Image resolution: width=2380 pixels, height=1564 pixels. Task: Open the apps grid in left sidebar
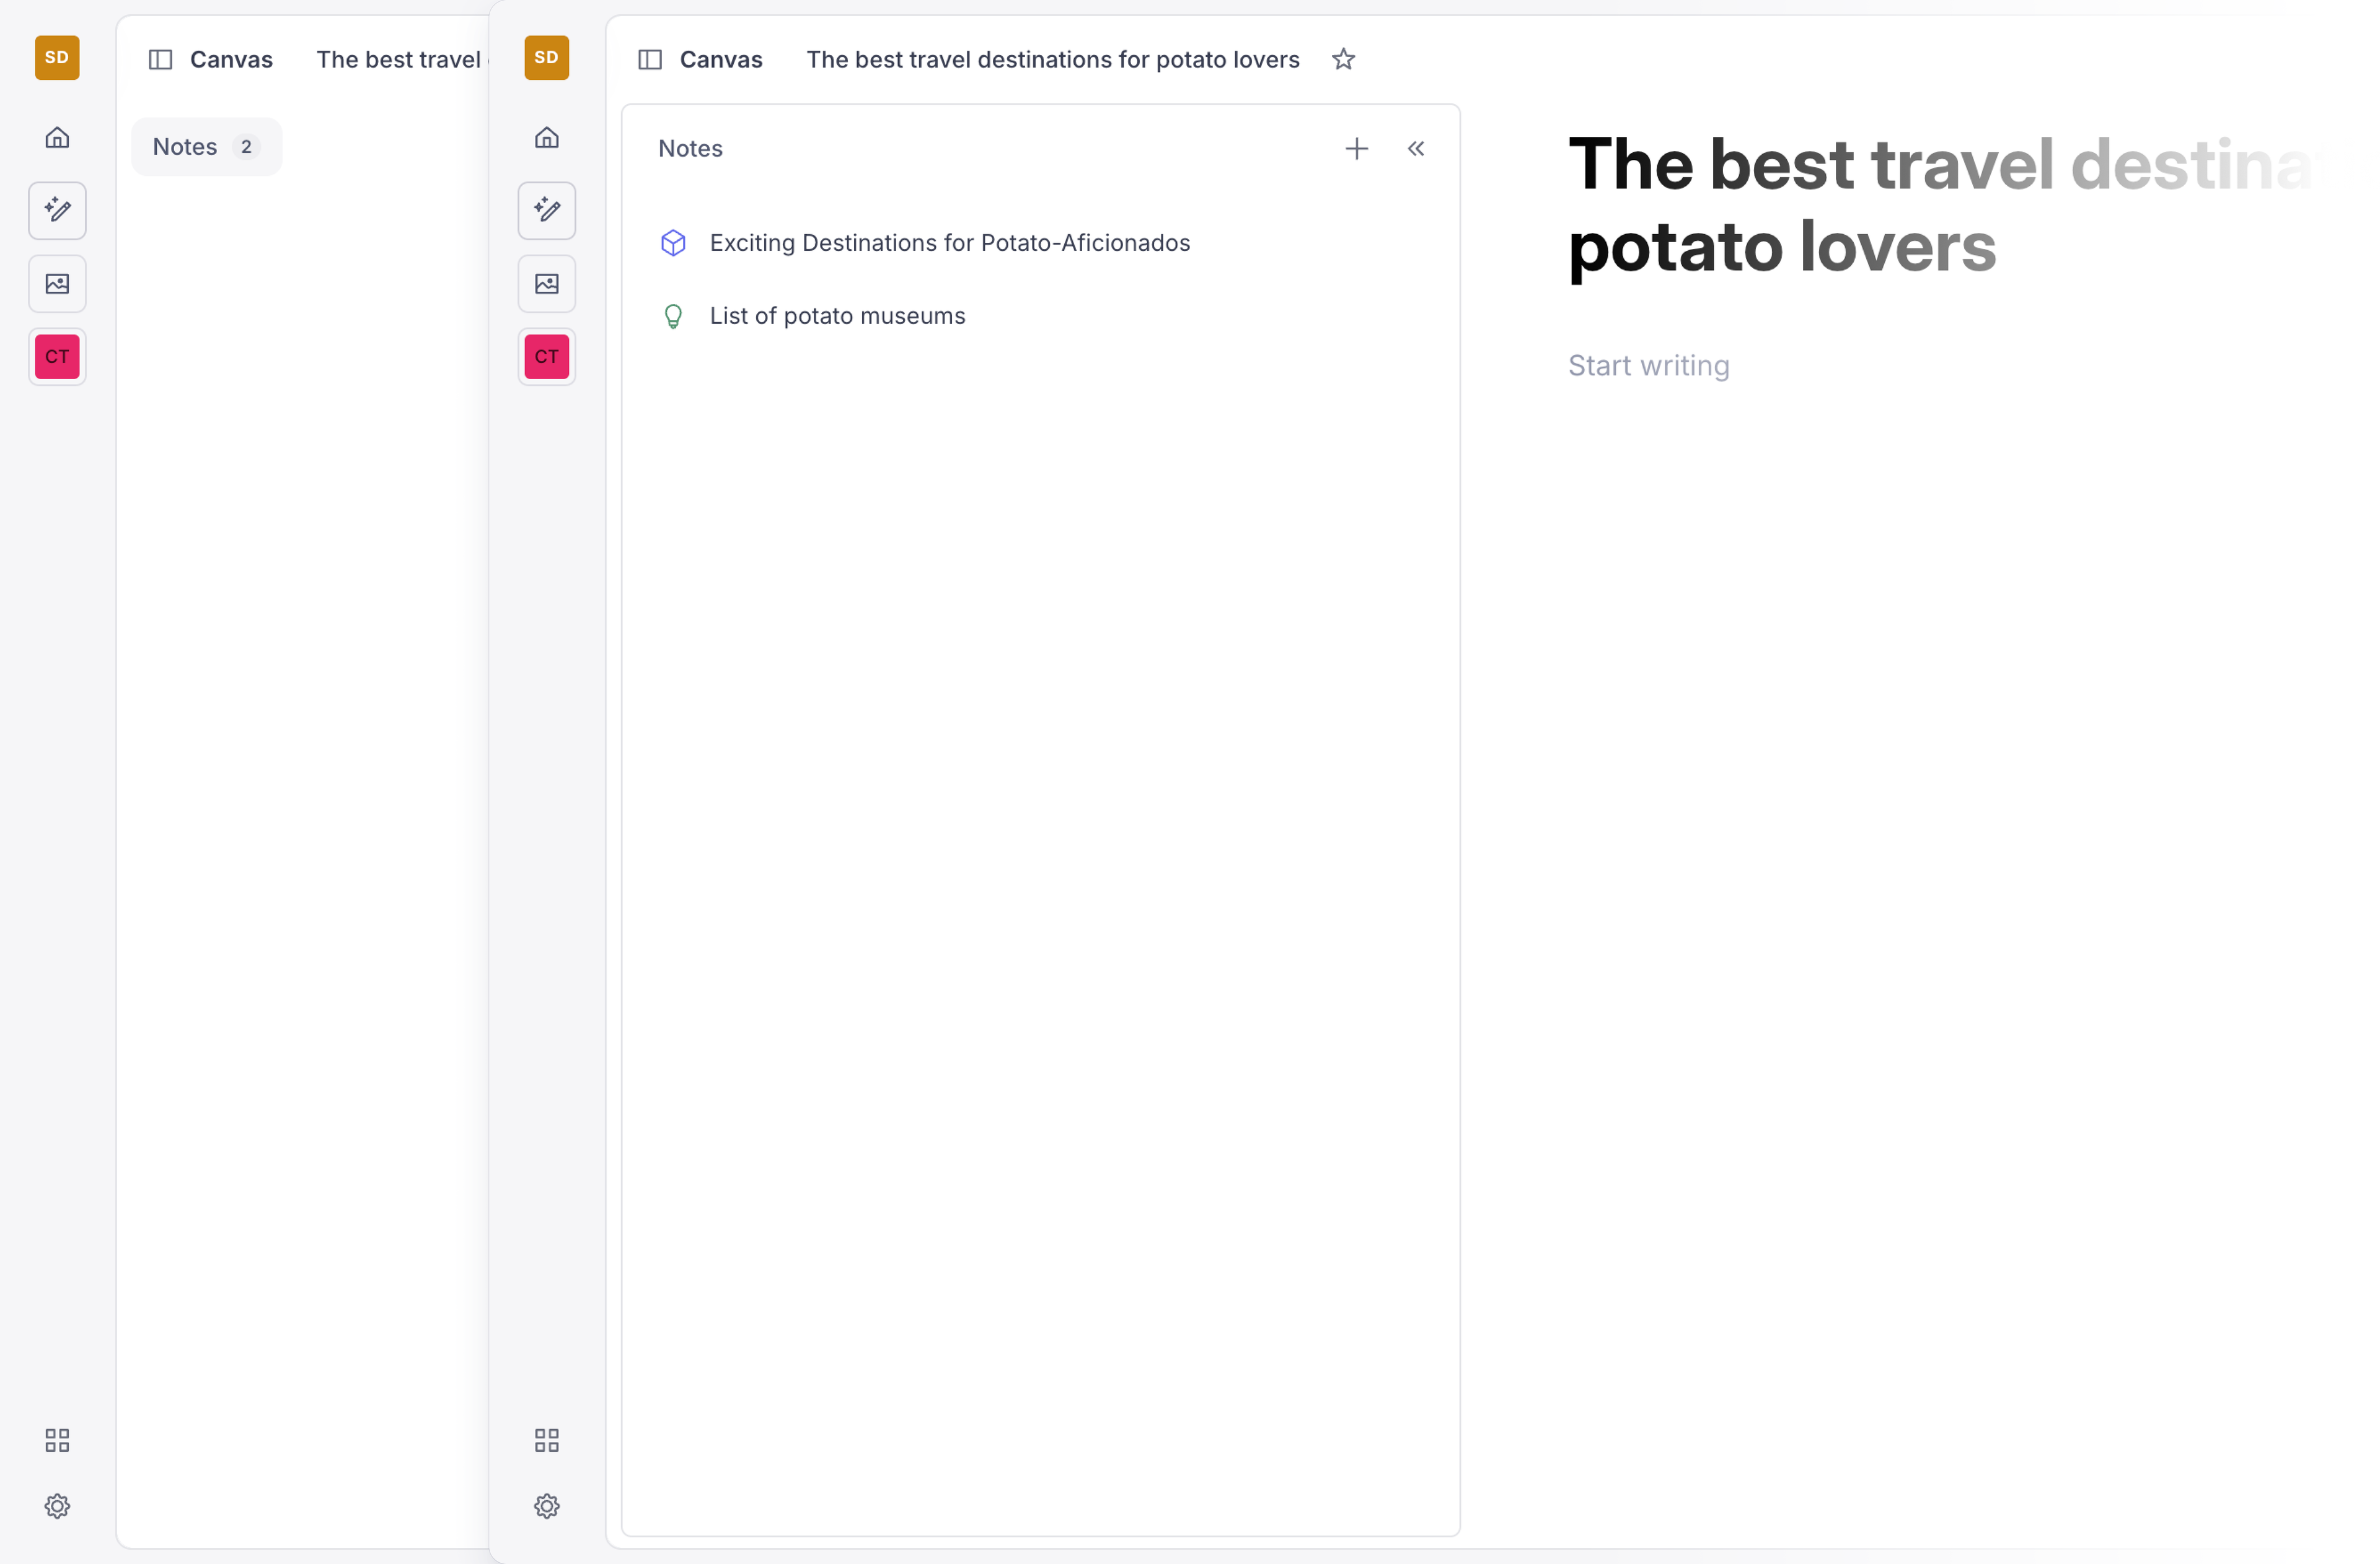(57, 1439)
